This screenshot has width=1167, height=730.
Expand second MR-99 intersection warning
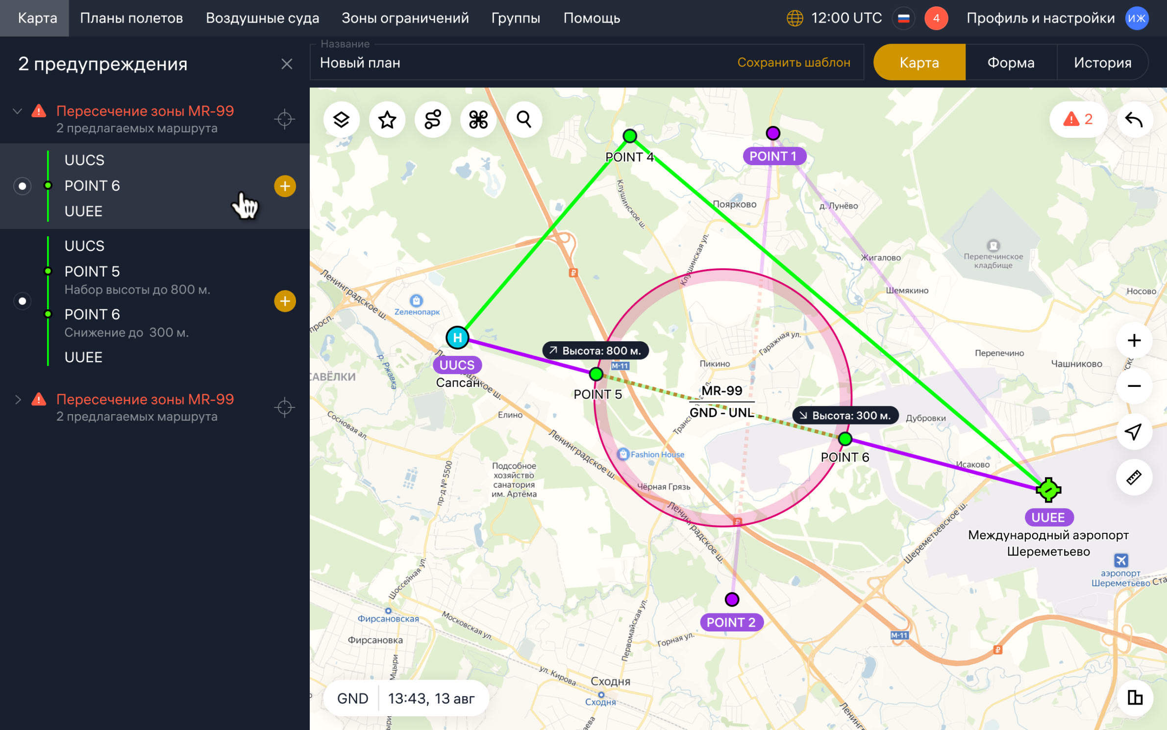(x=18, y=400)
